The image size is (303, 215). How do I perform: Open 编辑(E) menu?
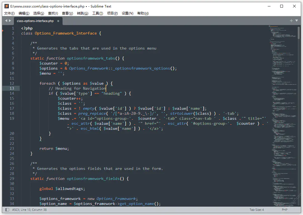(x=24, y=13)
